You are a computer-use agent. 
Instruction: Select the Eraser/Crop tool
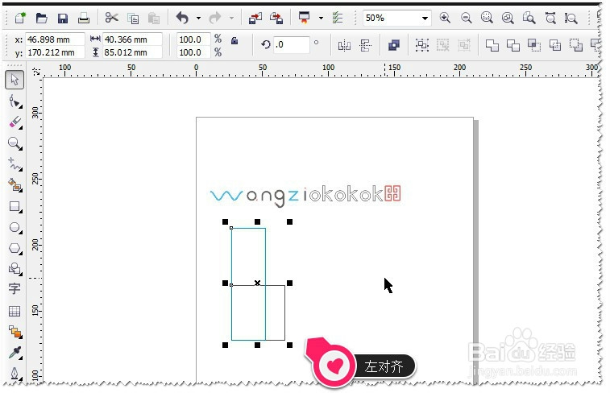pos(15,123)
